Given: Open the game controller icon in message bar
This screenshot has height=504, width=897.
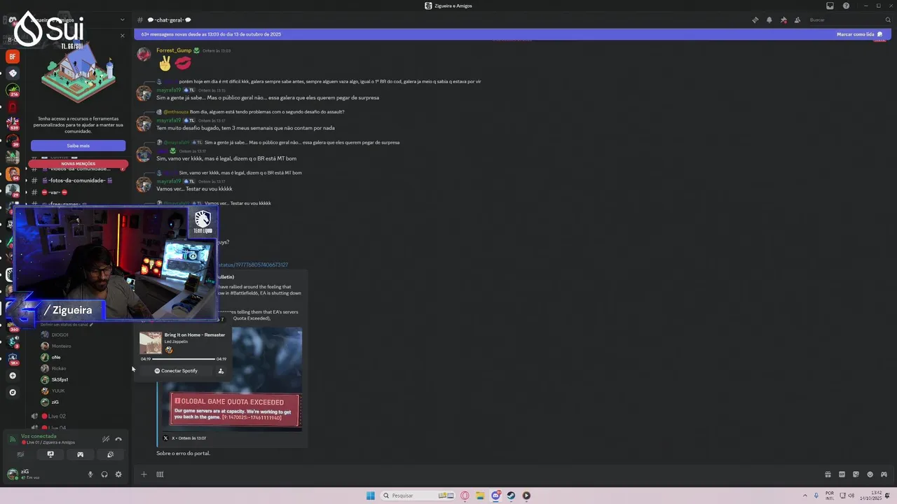Looking at the screenshot, I should pos(884,474).
